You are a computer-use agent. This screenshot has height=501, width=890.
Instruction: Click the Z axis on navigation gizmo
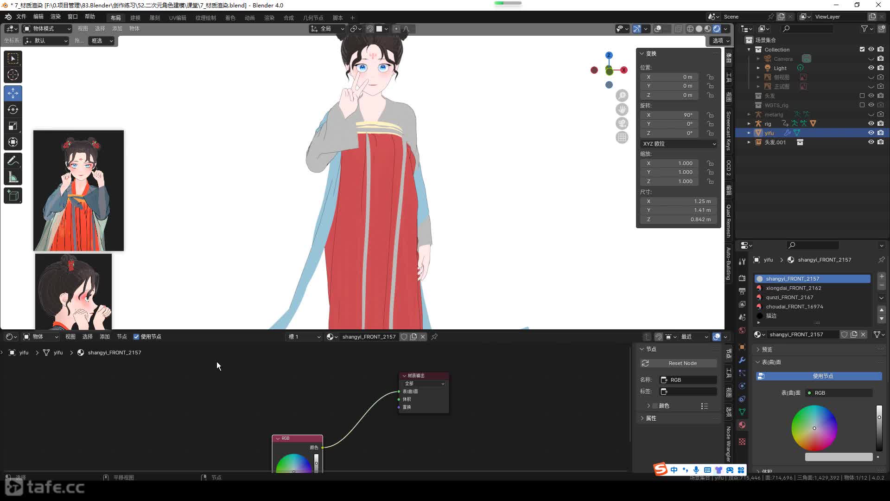click(609, 55)
